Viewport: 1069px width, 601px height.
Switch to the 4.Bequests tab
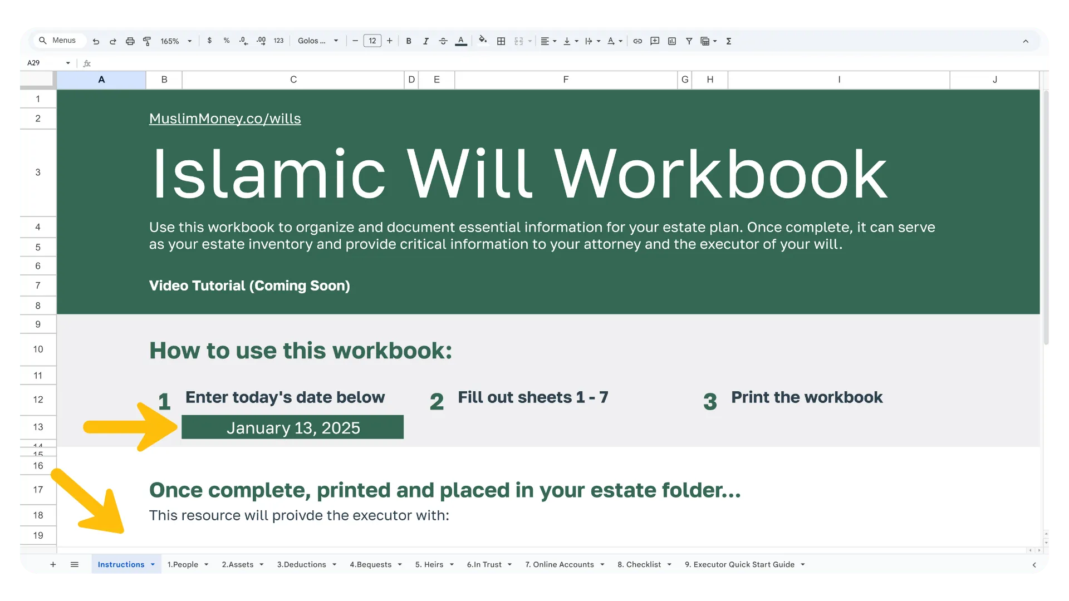(x=371, y=564)
